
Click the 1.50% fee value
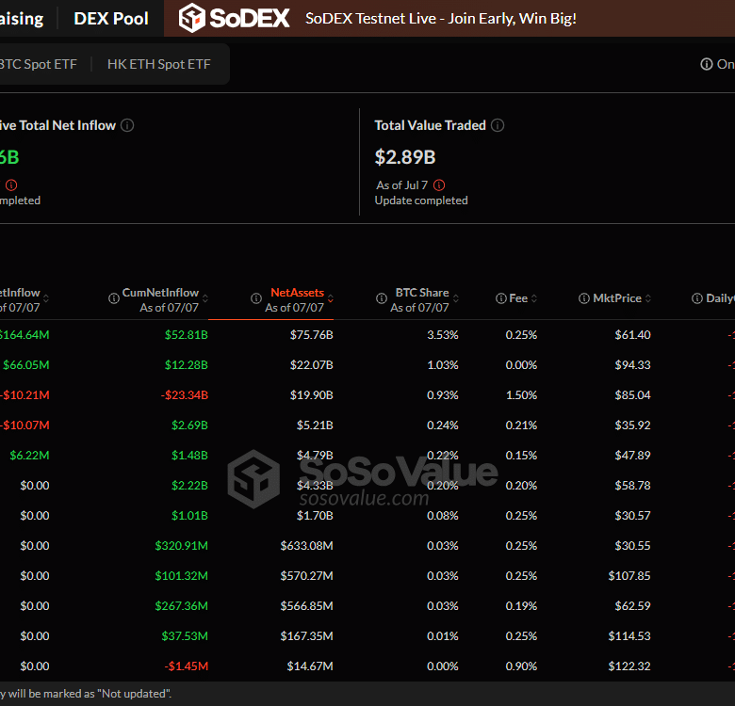(521, 395)
